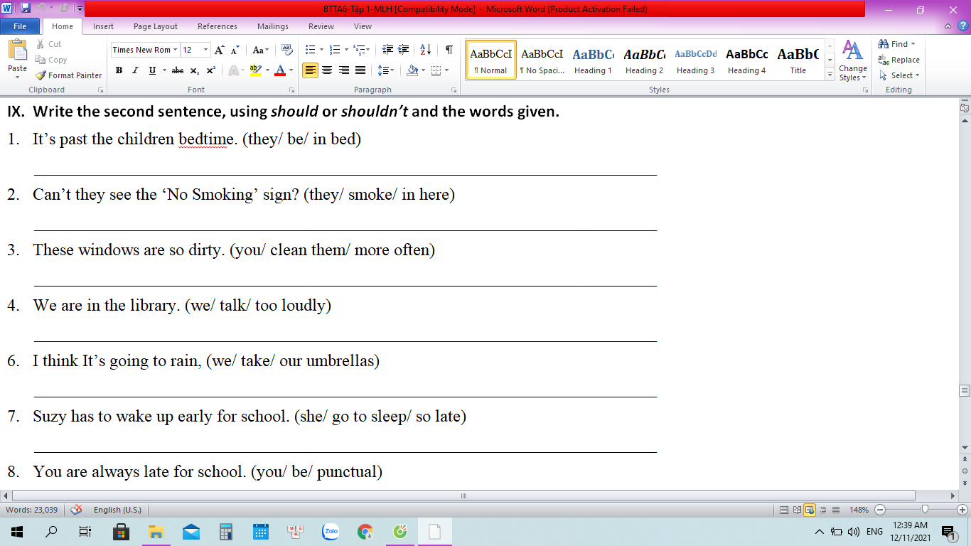
Task: Click the Cut scissors command
Action: [48, 44]
